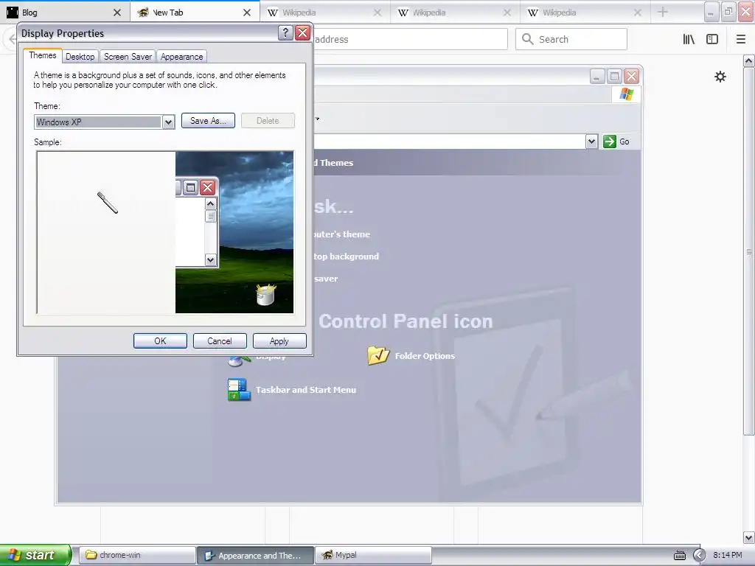Click the Folder Options folder icon
Screen dimensions: 755x566
coord(378,355)
